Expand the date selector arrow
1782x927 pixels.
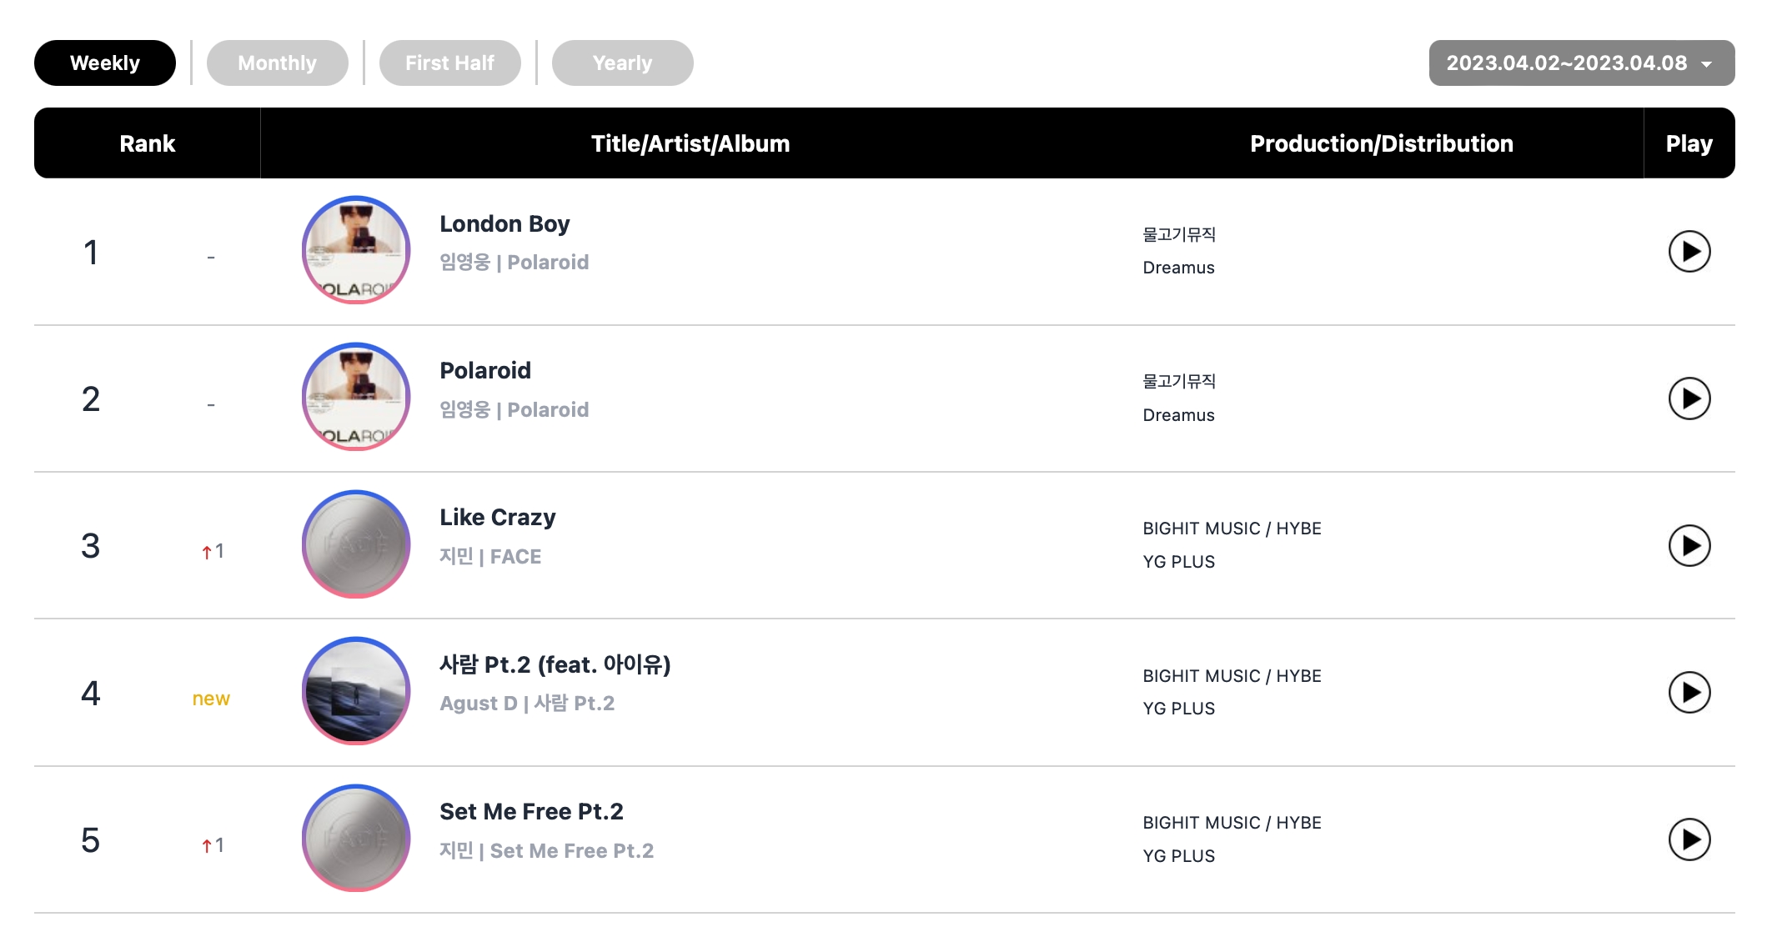click(x=1707, y=64)
